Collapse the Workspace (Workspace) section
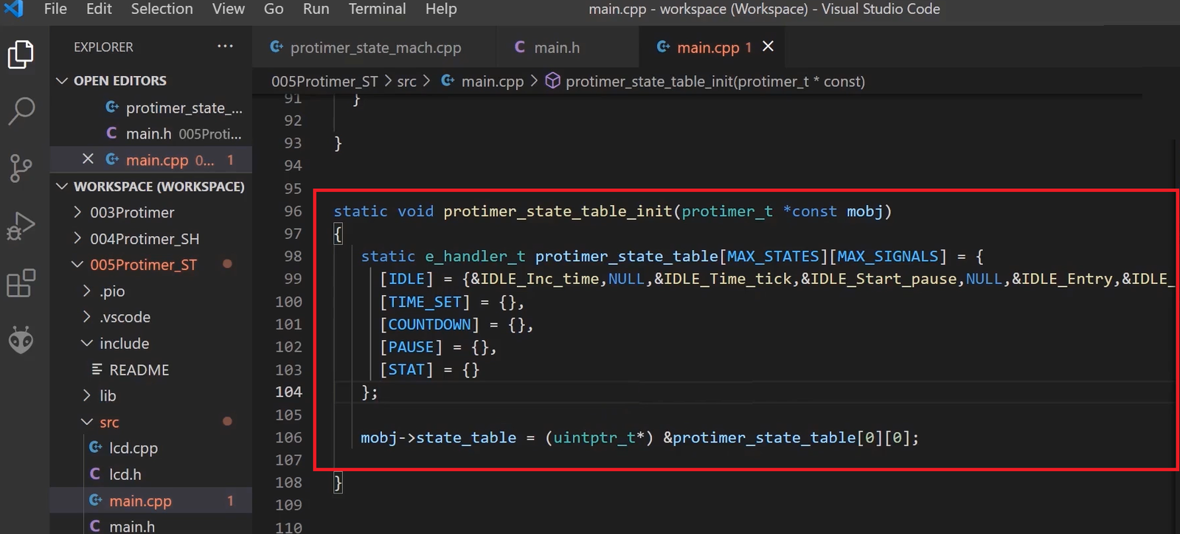 tap(62, 187)
